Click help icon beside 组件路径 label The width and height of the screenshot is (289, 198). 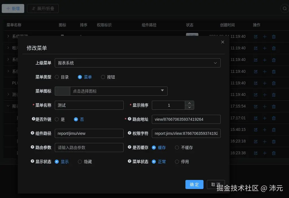[32, 133]
